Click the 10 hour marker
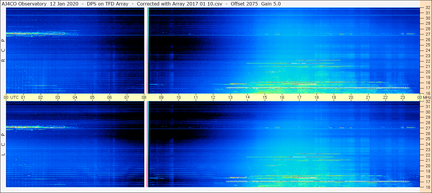Image resolution: width=432 pixels, height=193 pixels. click(x=178, y=97)
